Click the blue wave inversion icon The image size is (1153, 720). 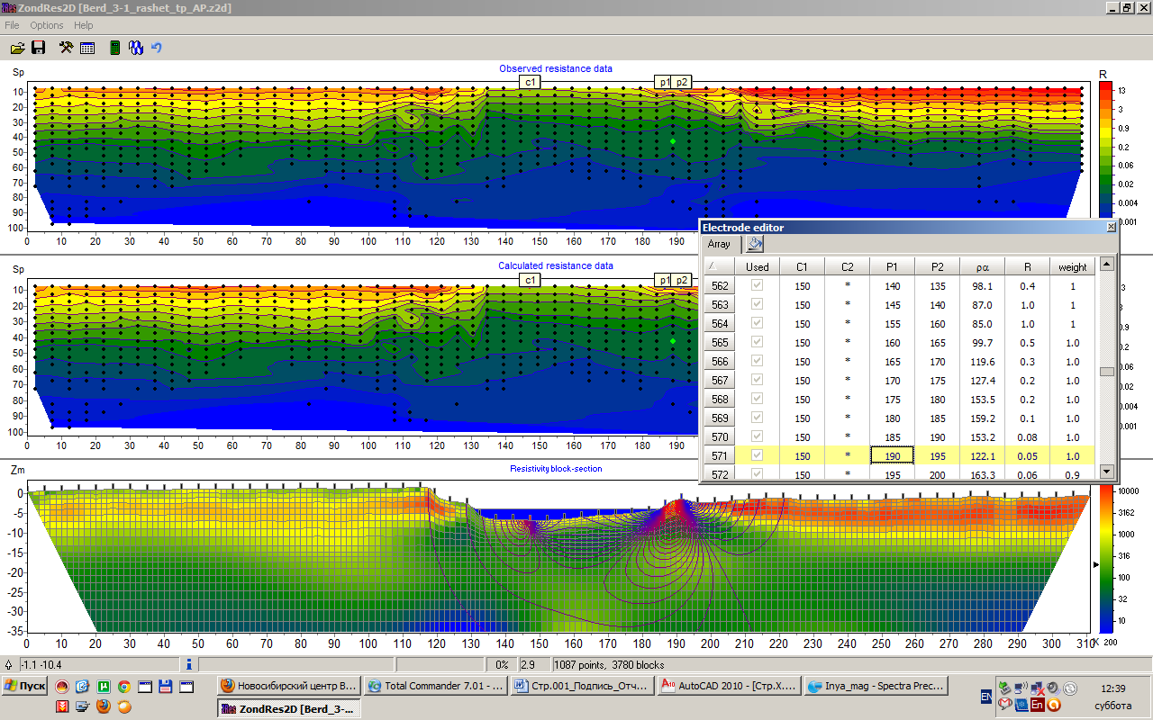click(136, 48)
